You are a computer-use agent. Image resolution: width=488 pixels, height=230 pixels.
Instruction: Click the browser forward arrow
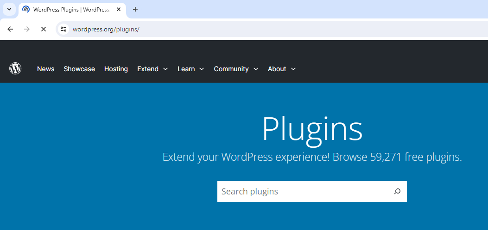(x=27, y=29)
